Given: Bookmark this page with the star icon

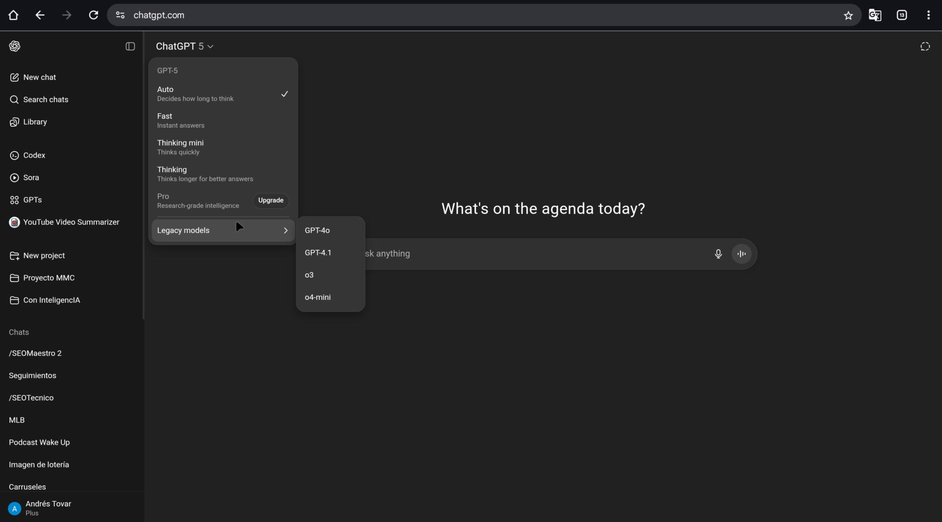Looking at the screenshot, I should coord(848,16).
